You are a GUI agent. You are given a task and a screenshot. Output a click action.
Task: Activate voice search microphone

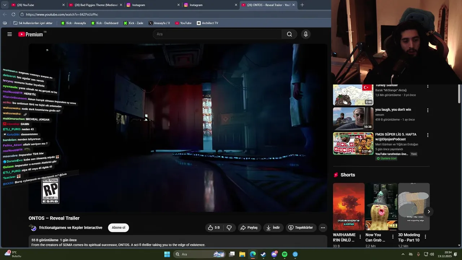pyautogui.click(x=306, y=34)
